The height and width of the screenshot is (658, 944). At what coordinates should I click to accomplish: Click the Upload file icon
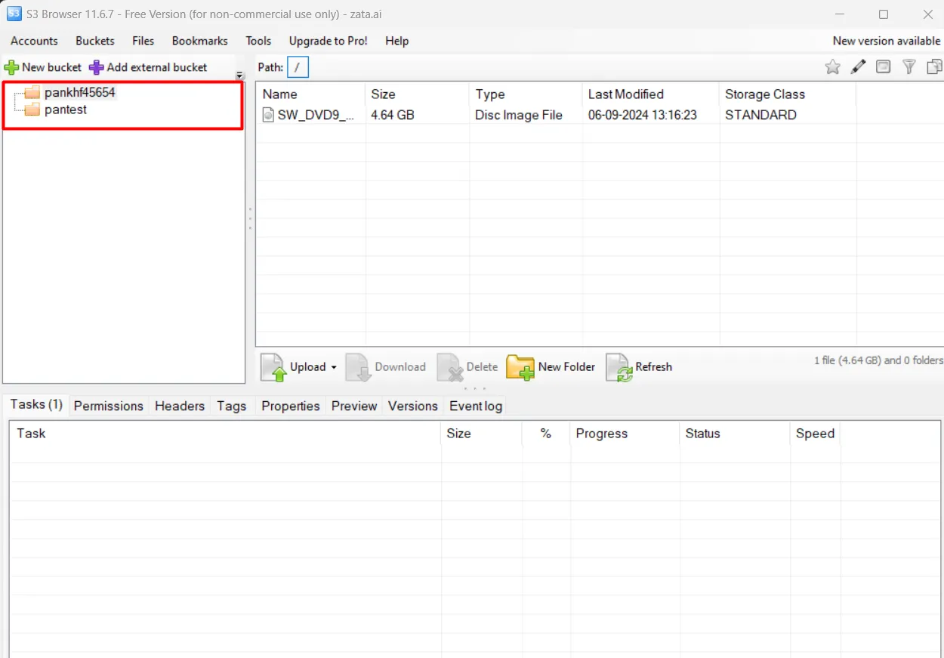click(x=273, y=367)
